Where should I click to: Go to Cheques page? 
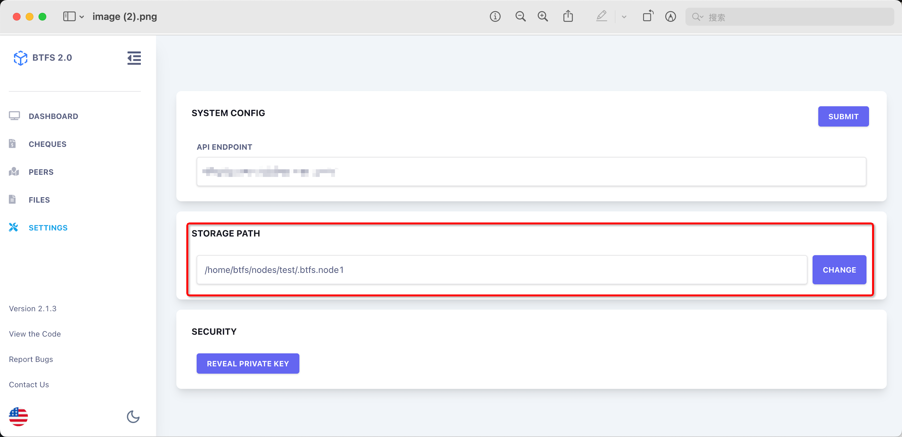tap(47, 144)
